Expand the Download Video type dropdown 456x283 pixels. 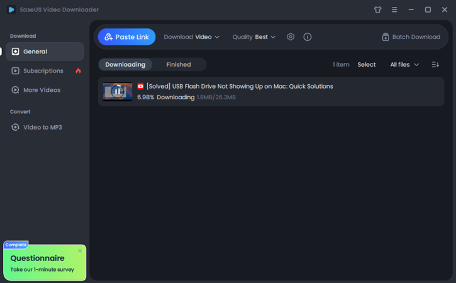coord(191,37)
